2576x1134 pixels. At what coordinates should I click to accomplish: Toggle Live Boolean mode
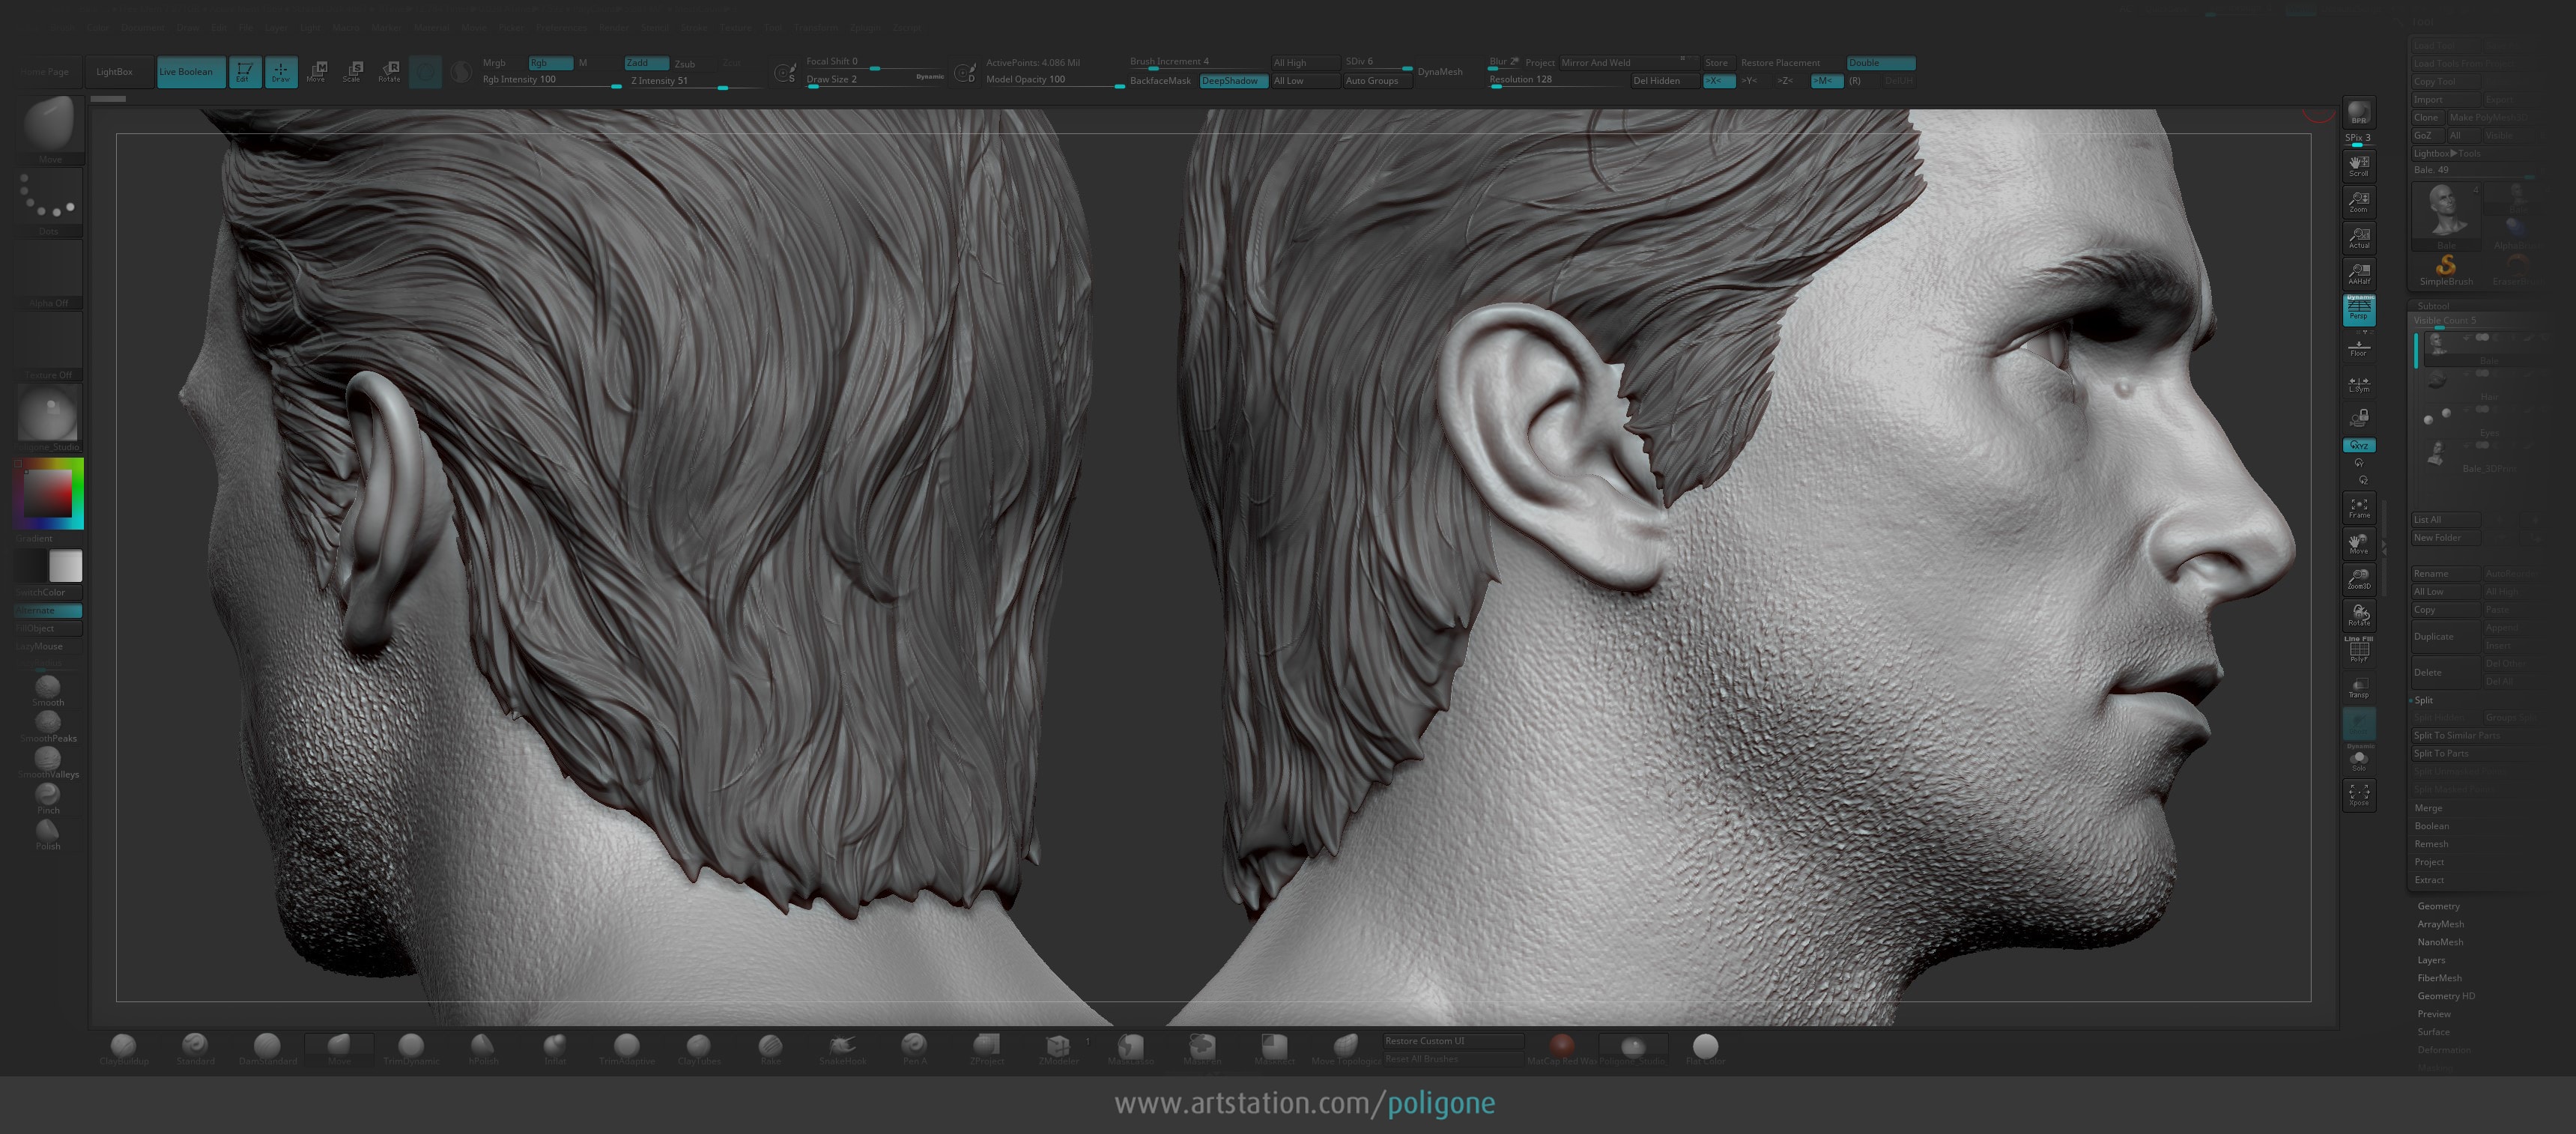click(190, 71)
